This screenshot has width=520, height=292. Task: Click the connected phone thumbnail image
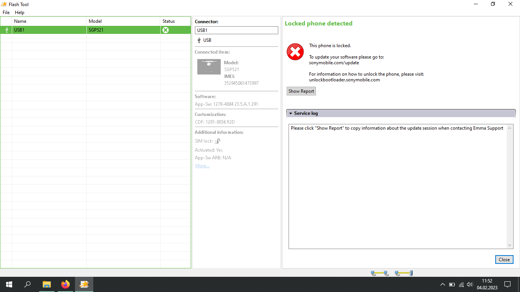(x=209, y=67)
